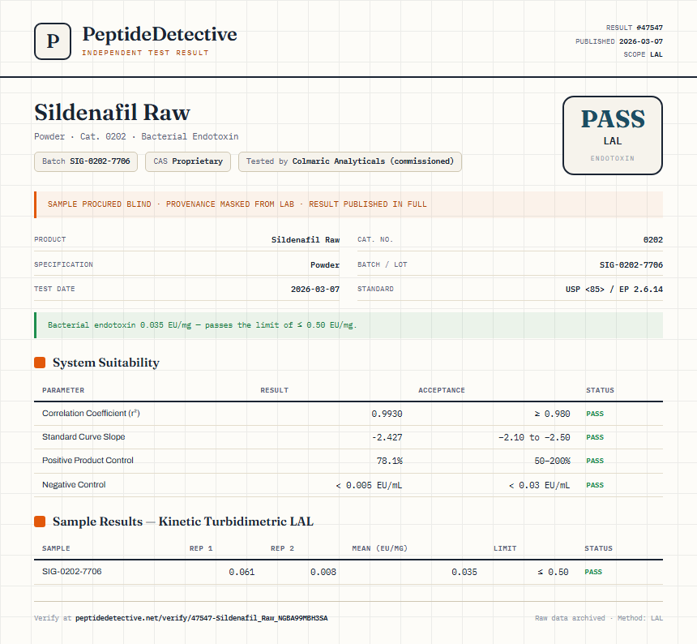Click the INDEPENDENT TEST RESULT tagline
This screenshot has height=644, width=697.
145,53
